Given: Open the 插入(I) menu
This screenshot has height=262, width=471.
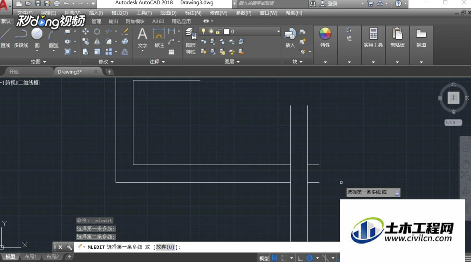Looking at the screenshot, I should click(x=96, y=13).
